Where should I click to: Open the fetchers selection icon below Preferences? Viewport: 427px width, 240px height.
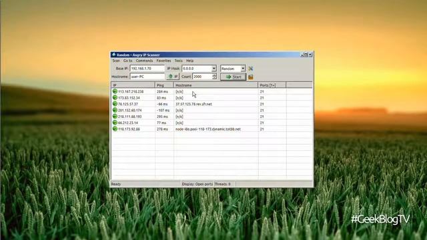coord(251,77)
